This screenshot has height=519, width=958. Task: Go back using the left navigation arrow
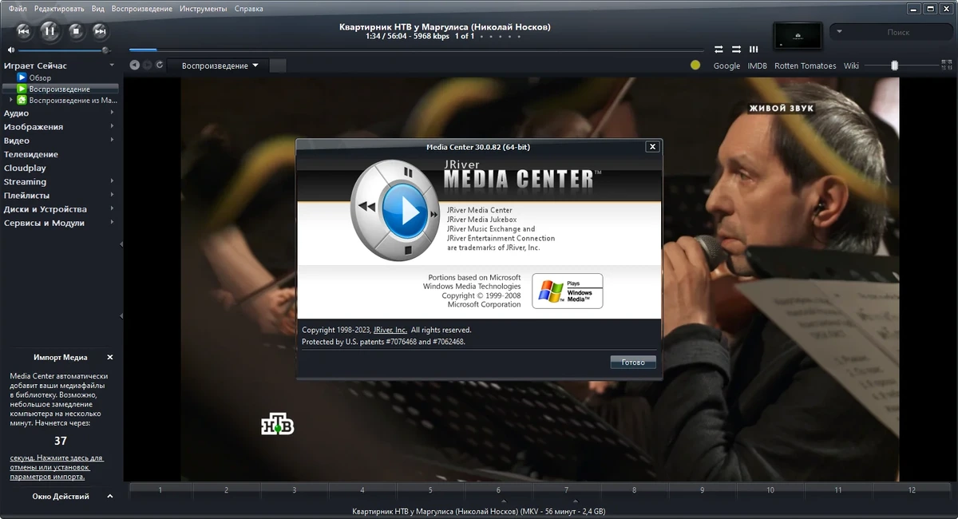tap(134, 65)
